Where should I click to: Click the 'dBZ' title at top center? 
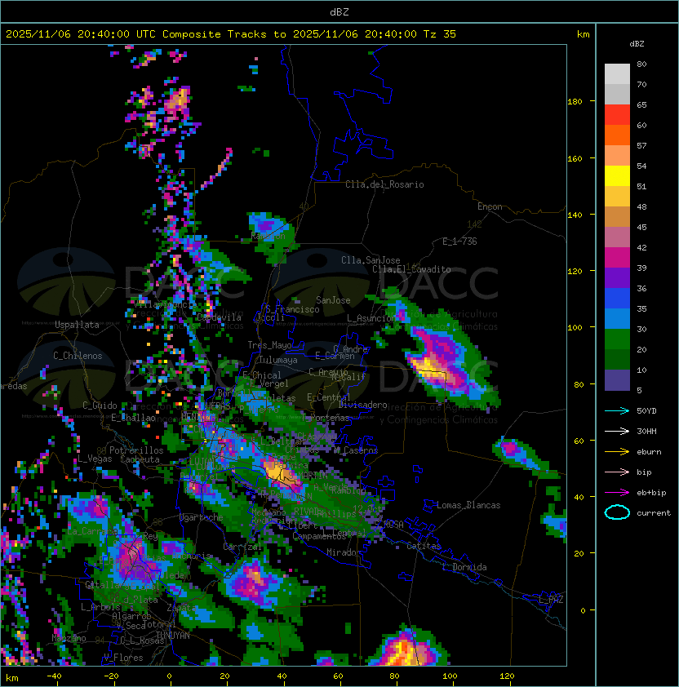point(339,11)
